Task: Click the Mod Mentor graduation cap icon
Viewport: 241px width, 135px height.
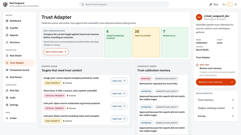Action: click(x=7, y=77)
